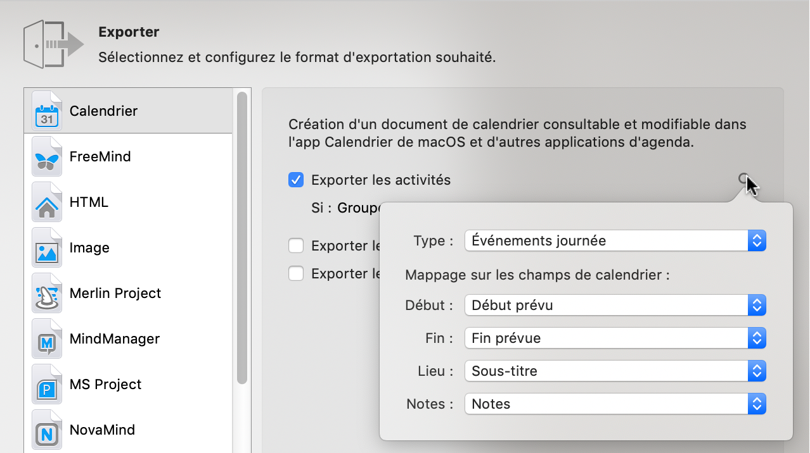Enable the first unchecked Exporter option

click(x=295, y=245)
